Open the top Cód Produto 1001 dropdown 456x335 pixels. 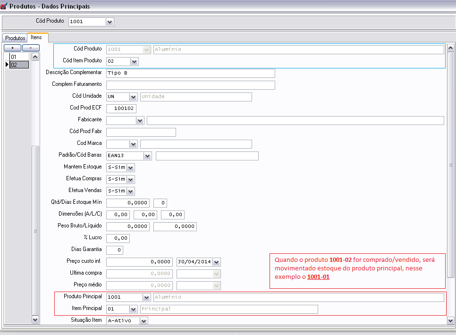pos(110,22)
